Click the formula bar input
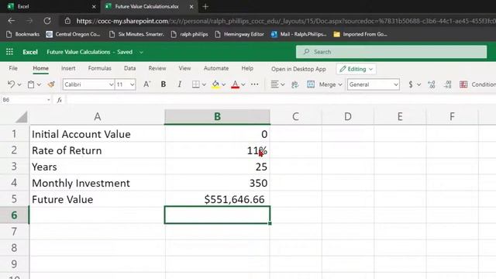The image size is (496, 279). [281, 100]
